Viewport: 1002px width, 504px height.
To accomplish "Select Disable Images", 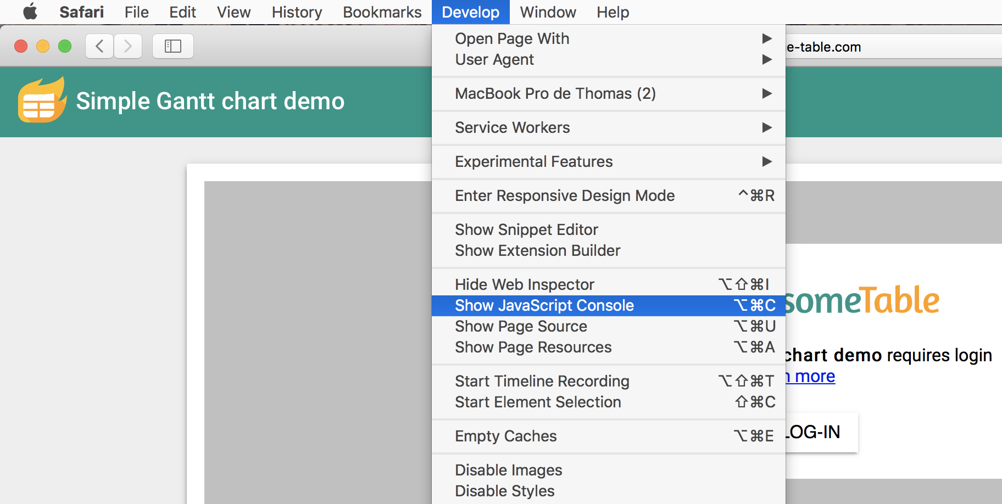I will (609, 470).
